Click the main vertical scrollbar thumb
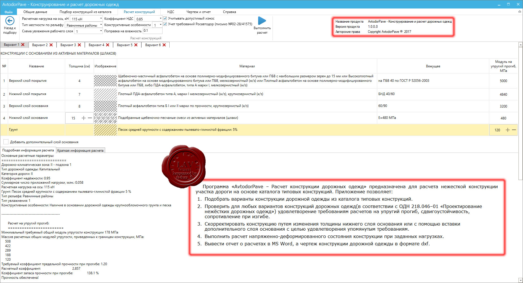Viewport: 523px width, 283px height. coord(520,113)
